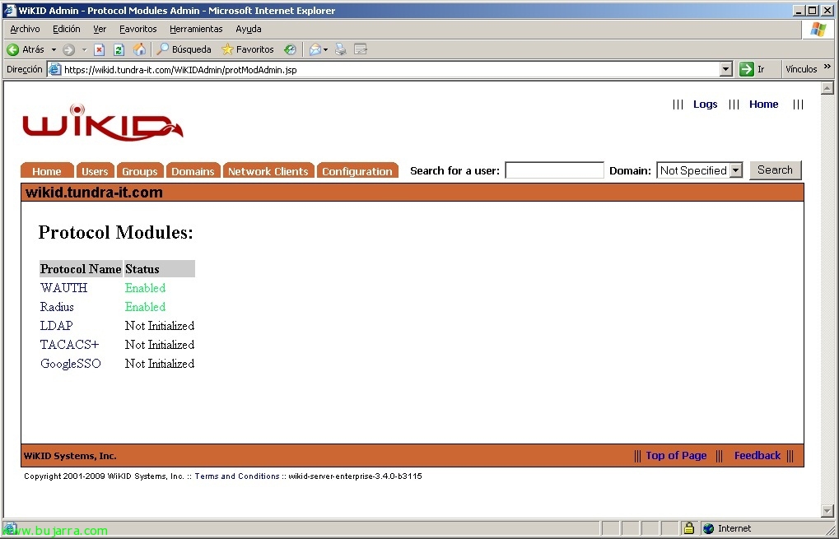
Task: Click the Internet zone globe icon
Action: 708,528
